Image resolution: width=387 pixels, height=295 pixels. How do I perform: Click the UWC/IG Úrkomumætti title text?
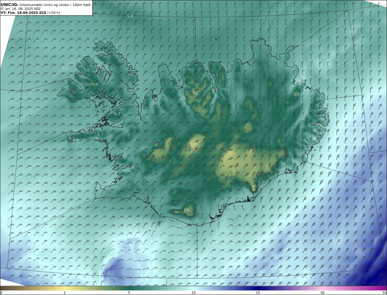point(45,5)
